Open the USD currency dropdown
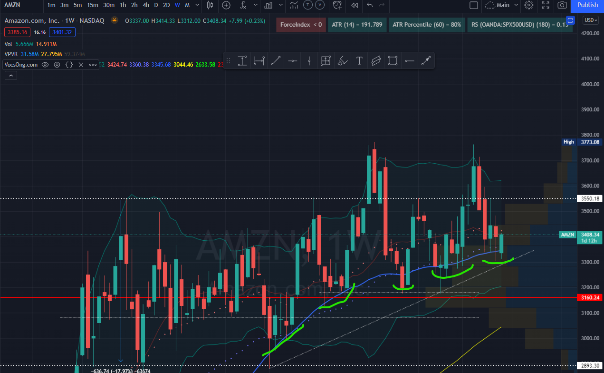Screen dimensions: 604x373 [591, 20]
